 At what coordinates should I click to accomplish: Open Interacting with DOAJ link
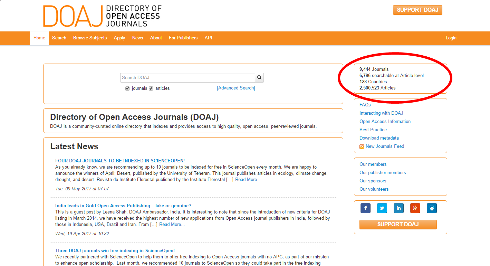click(381, 113)
